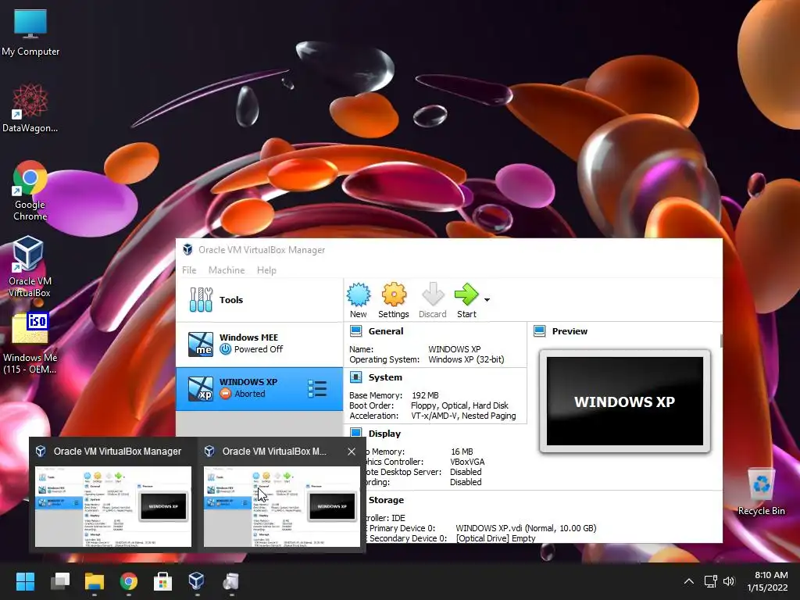Open Microsoft Store from the taskbar
This screenshot has width=800, height=600.
click(162, 581)
